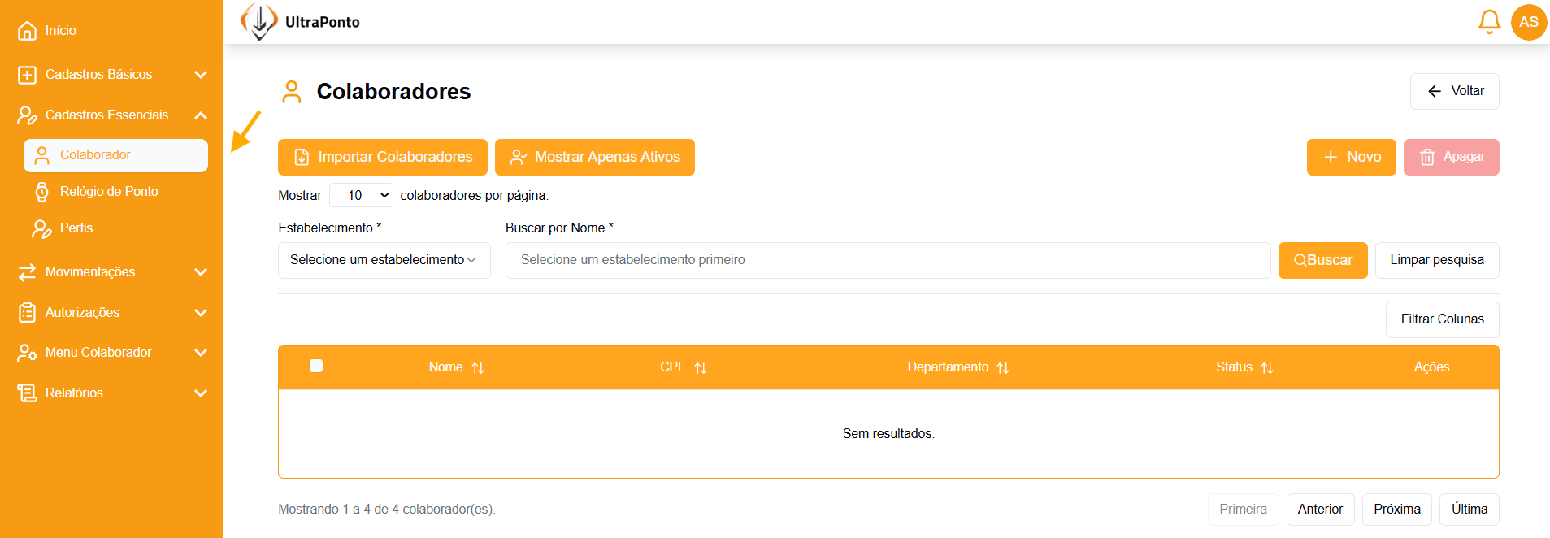Click the Cadastros Essenciais person icon

pyautogui.click(x=27, y=115)
